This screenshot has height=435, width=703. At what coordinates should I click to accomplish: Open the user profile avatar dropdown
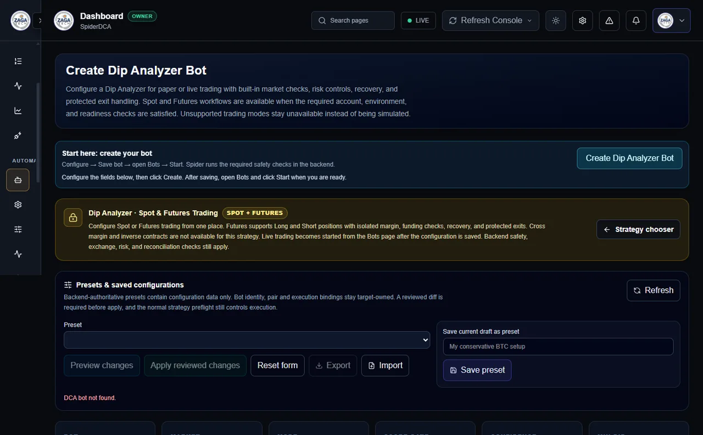pos(671,21)
